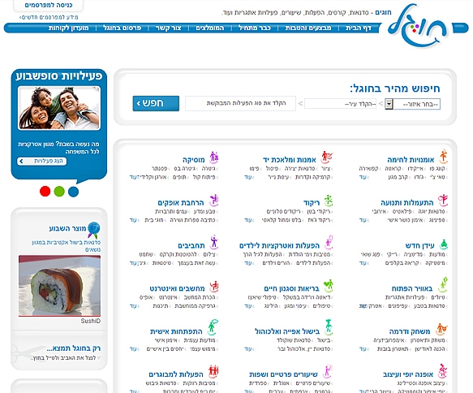This screenshot has width=473, height=393.
Task: Open המומלצים navigation item
Action: point(210,28)
